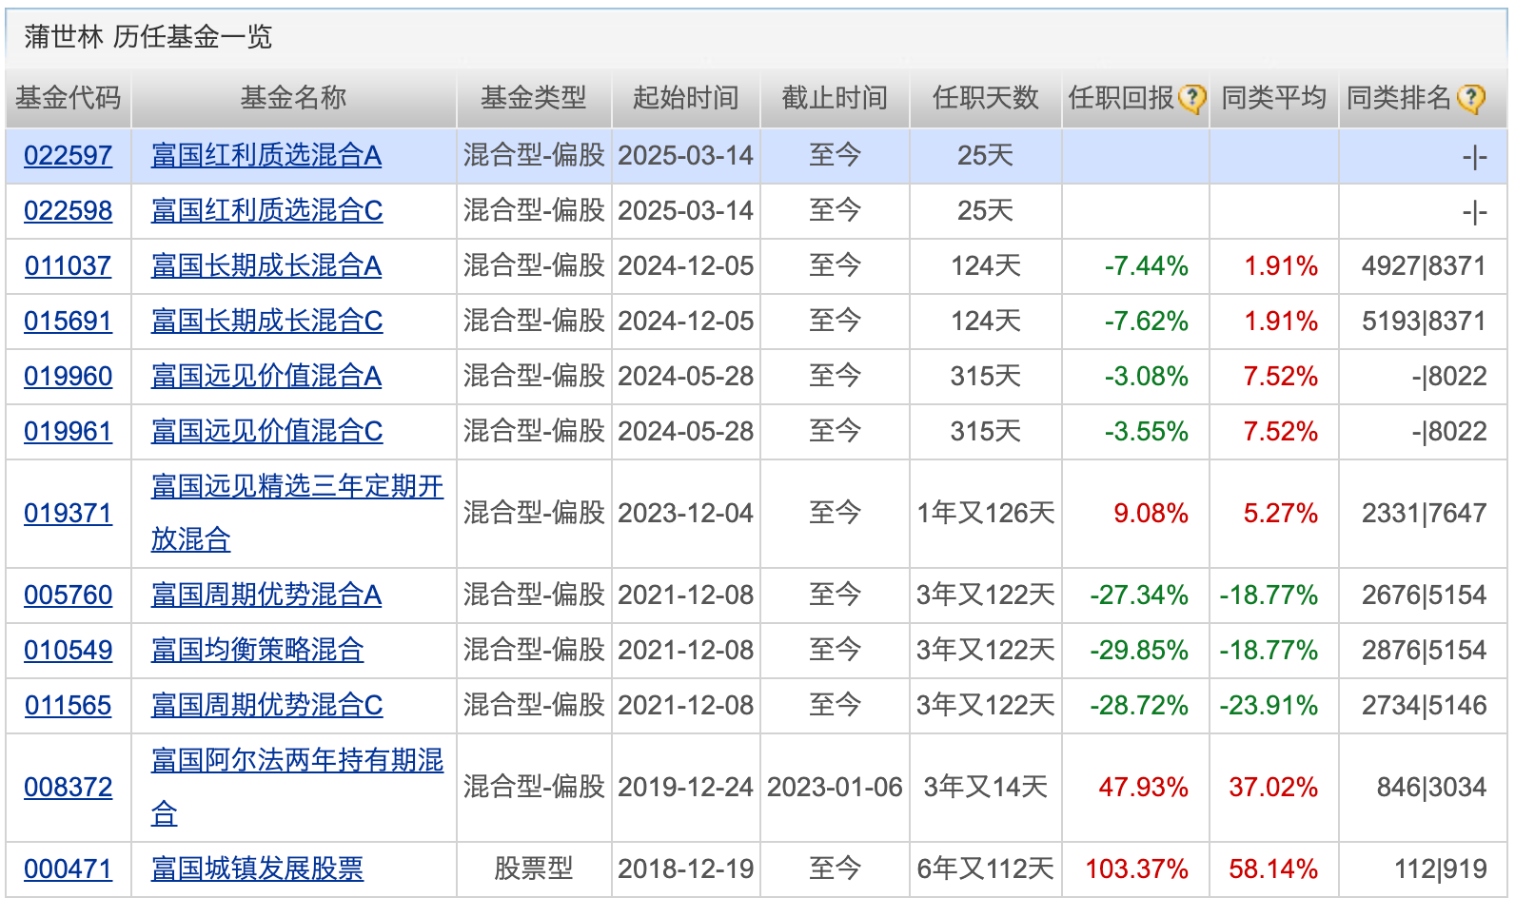Click the 蒲世林 历任基金一览 title
This screenshot has width=1515, height=898.
148,37
